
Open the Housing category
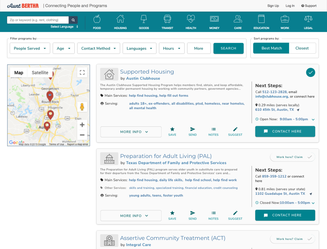pos(120,22)
